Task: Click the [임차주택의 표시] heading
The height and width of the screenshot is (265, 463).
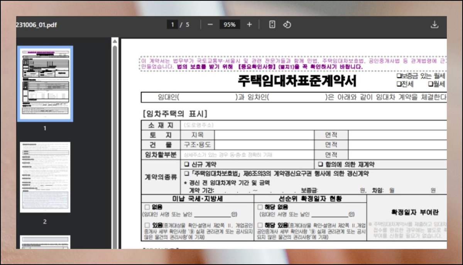Action: click(175, 114)
